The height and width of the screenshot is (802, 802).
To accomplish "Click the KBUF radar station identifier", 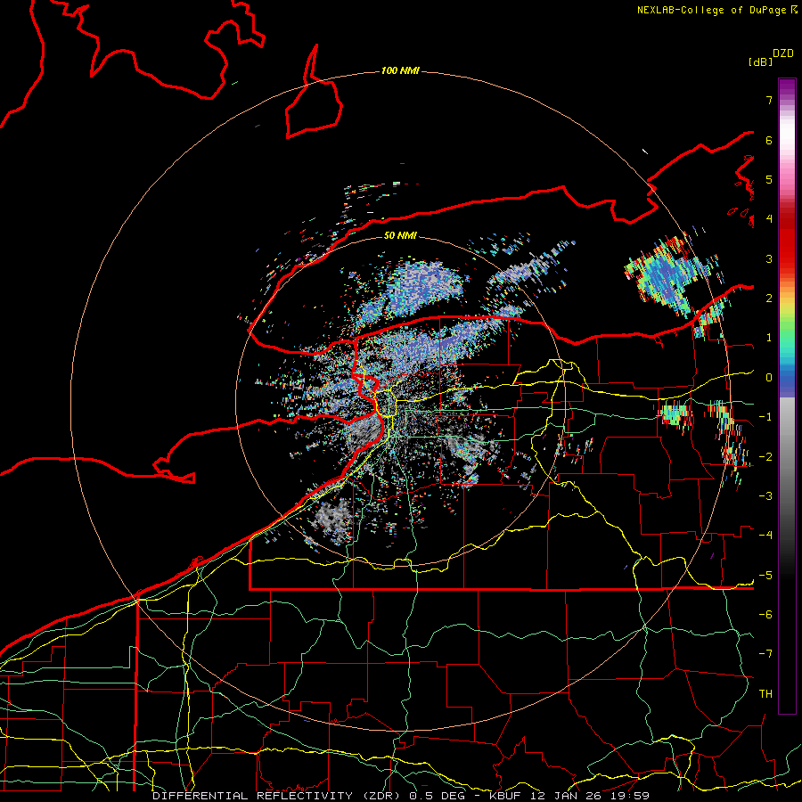I will coord(507,796).
